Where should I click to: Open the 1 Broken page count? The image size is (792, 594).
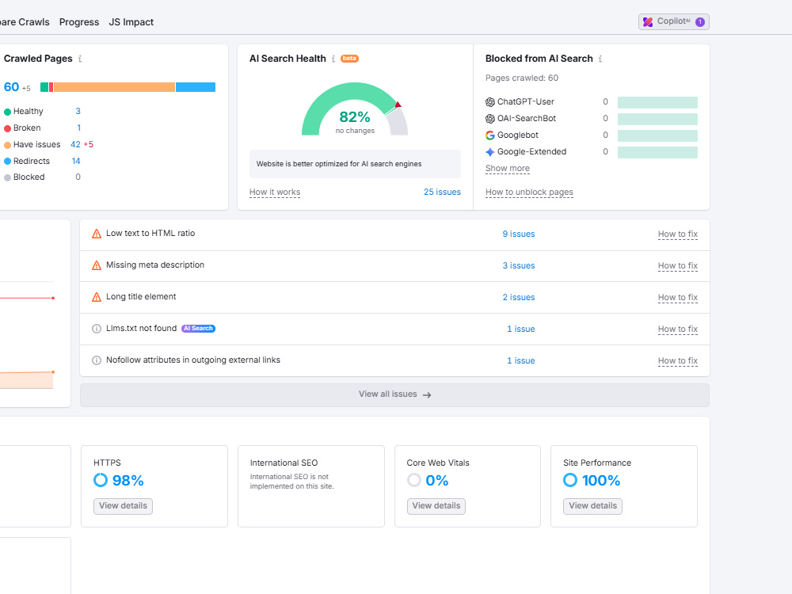(x=78, y=128)
